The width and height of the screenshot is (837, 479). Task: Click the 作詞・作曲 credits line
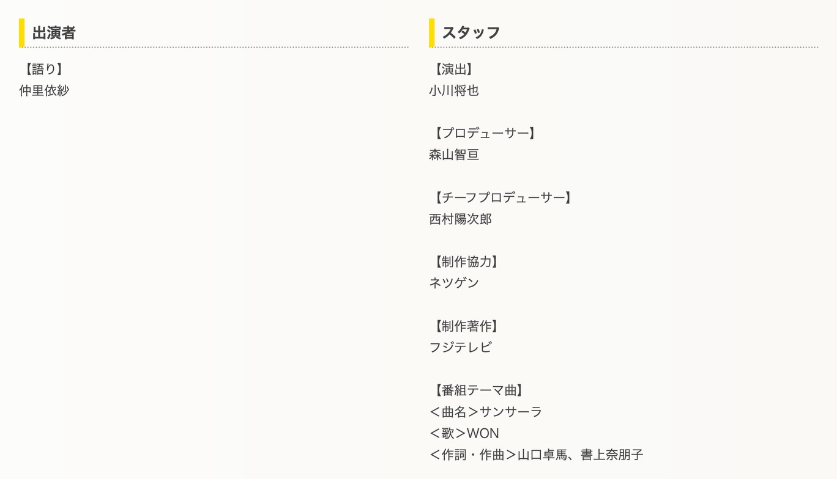pyautogui.click(x=536, y=455)
